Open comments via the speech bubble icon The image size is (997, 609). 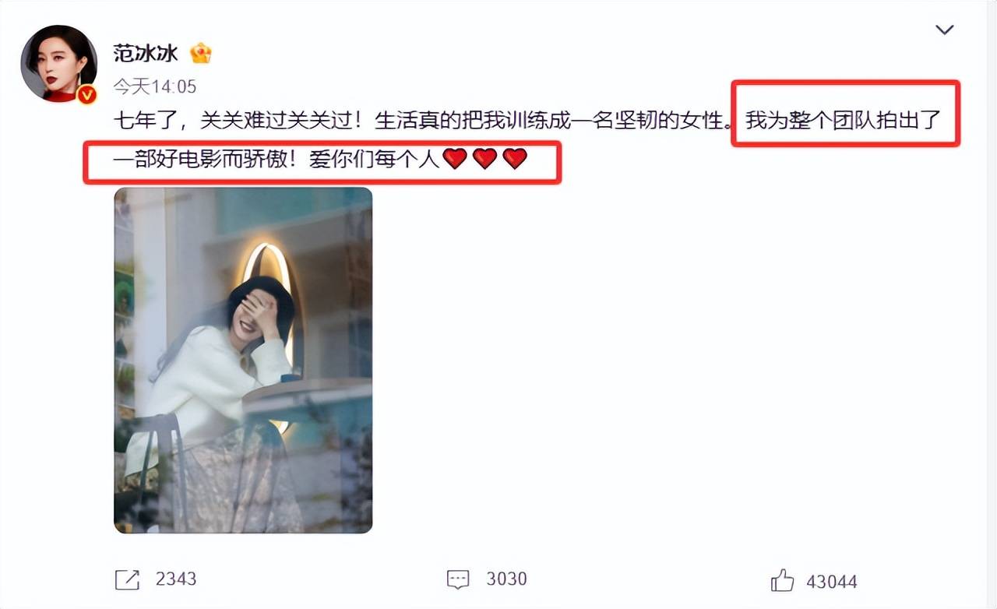(458, 579)
